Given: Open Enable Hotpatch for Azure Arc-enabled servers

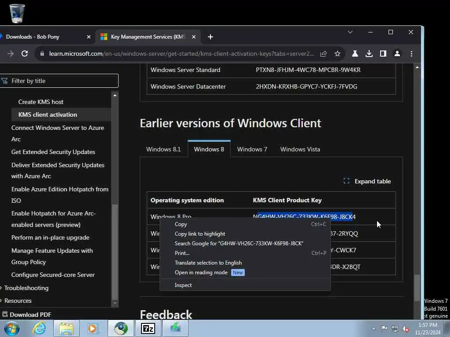Looking at the screenshot, I should (53, 219).
